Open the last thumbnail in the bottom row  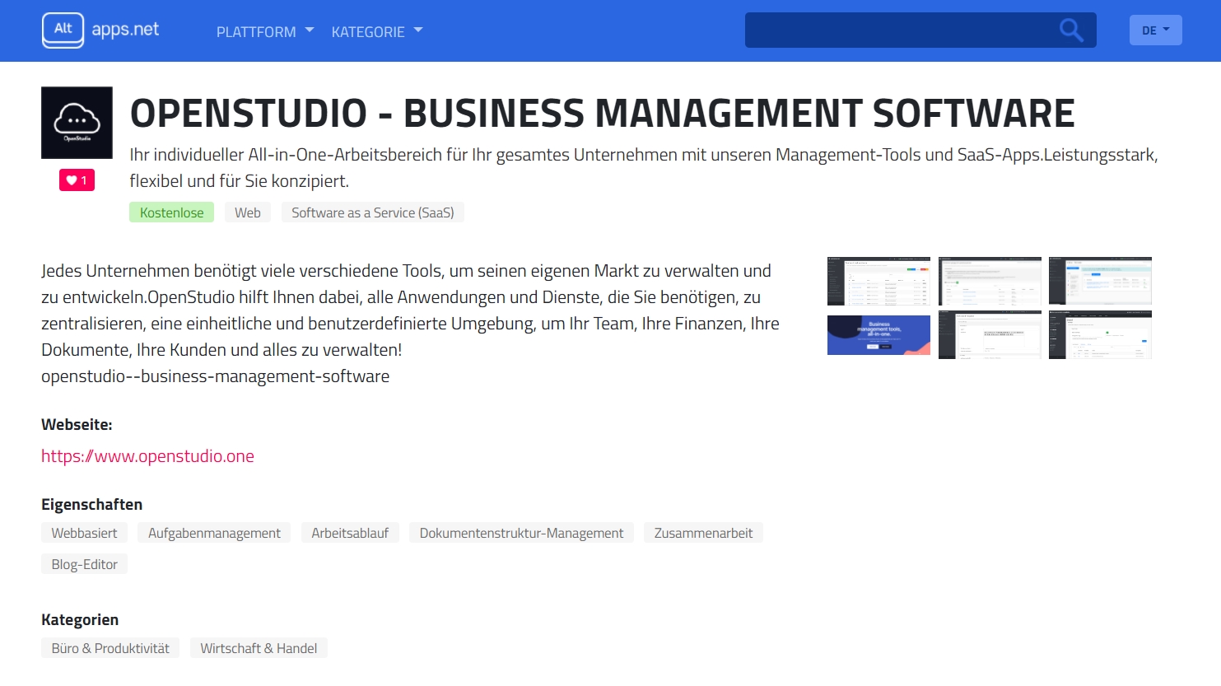pyautogui.click(x=1100, y=335)
